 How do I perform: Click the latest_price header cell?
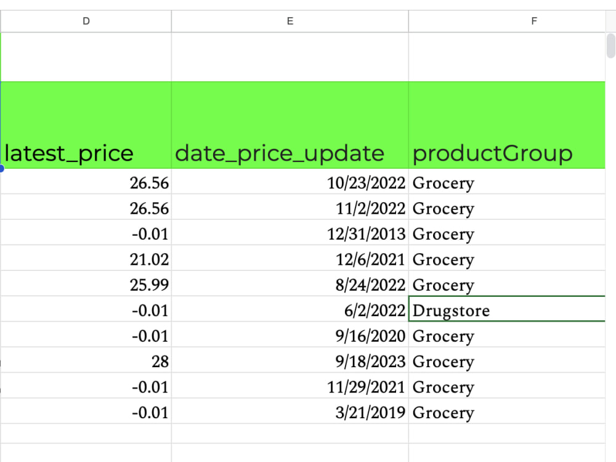[x=86, y=125]
